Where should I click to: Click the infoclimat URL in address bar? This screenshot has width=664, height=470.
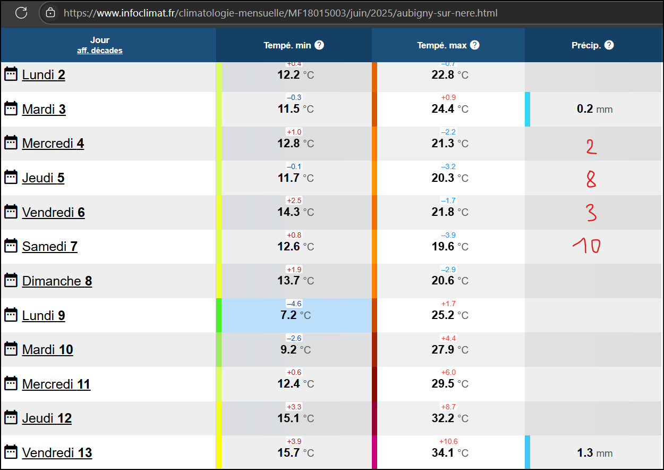pyautogui.click(x=280, y=13)
